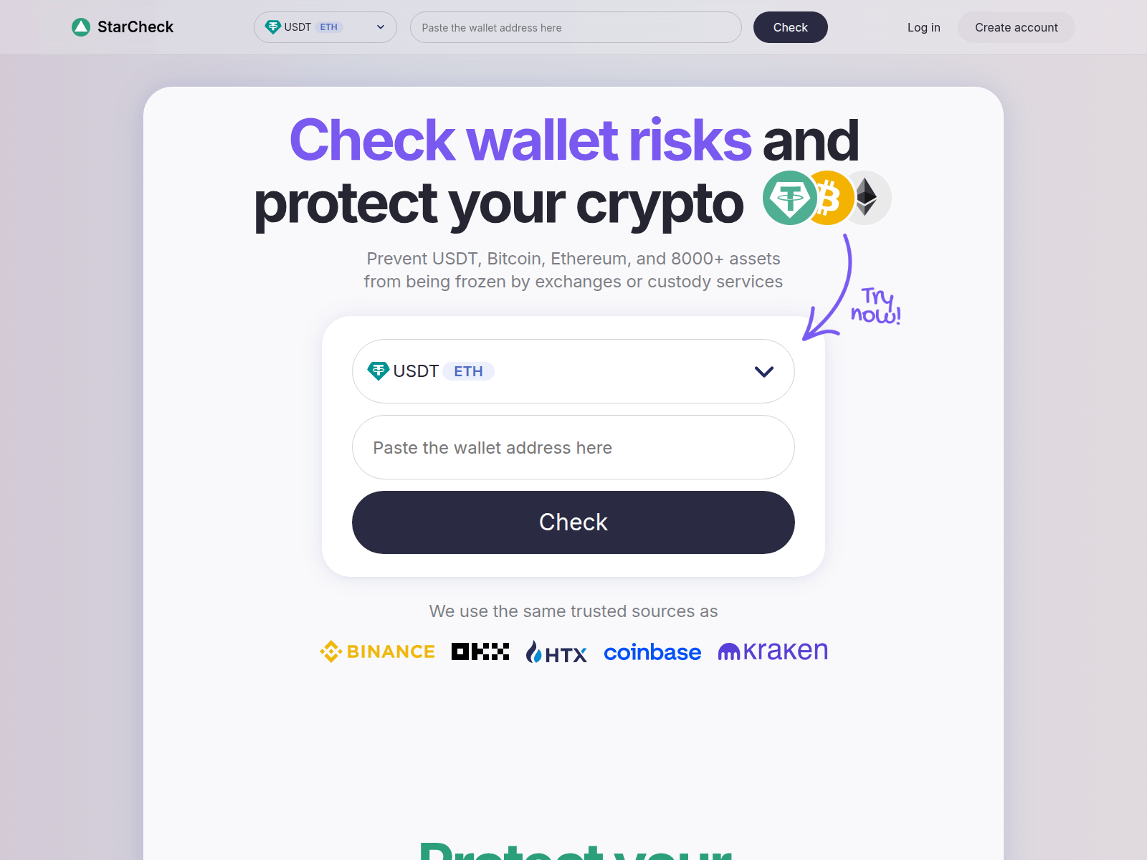Viewport: 1147px width, 860px height.
Task: Focus the header wallet address field
Action: point(576,27)
